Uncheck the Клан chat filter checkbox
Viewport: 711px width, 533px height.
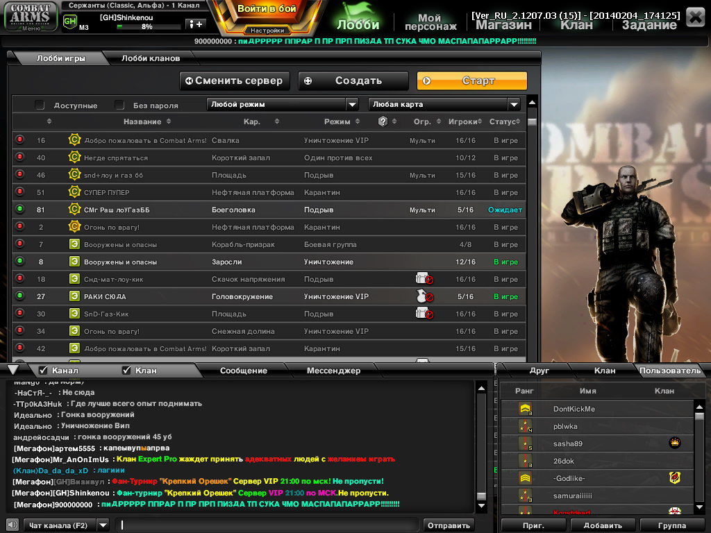[126, 371]
